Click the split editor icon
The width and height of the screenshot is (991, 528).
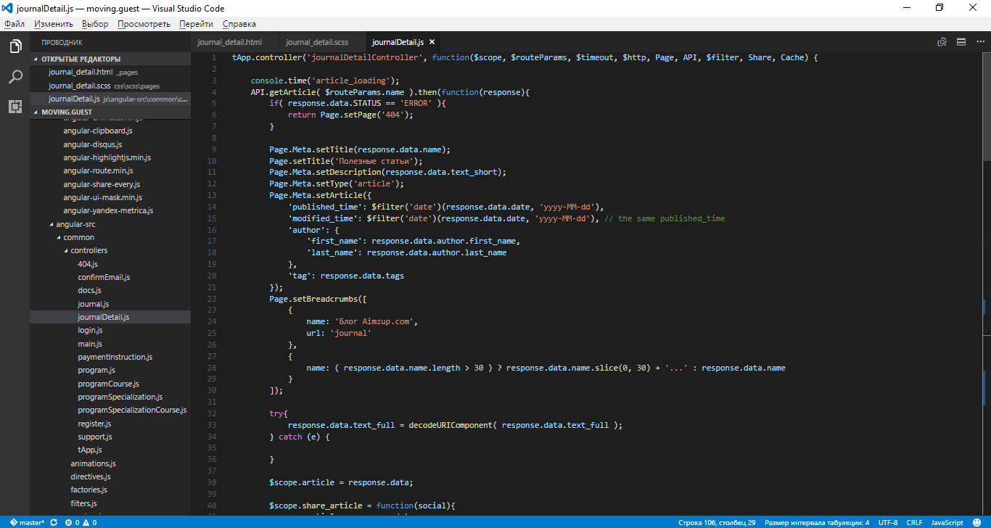(x=961, y=42)
